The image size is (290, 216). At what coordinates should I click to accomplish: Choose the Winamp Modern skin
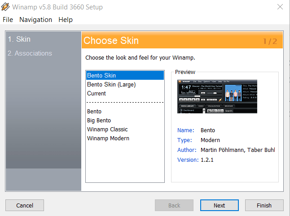[x=125, y=138]
